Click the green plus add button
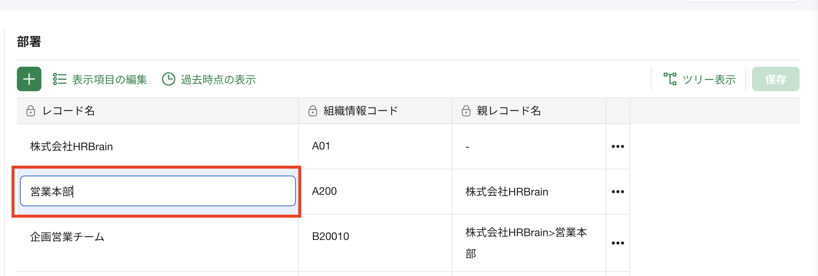 (29, 79)
